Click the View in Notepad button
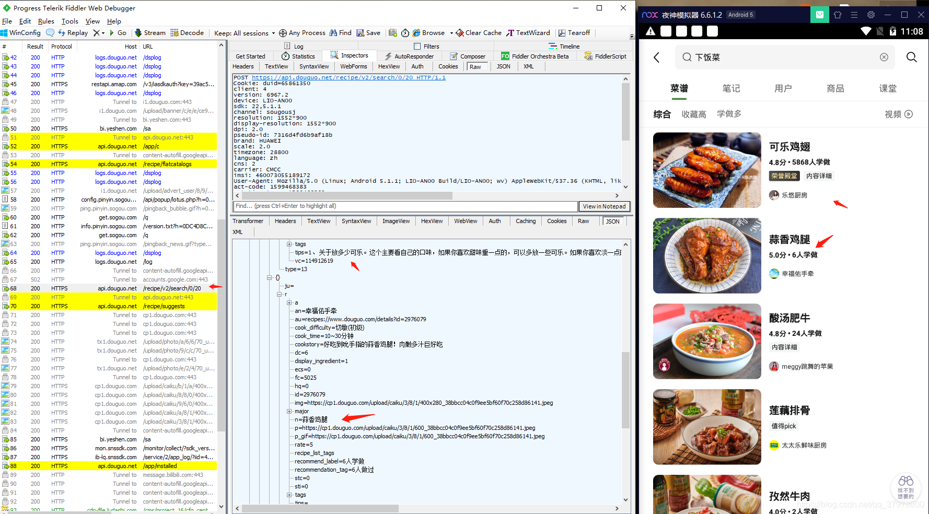 (x=604, y=206)
